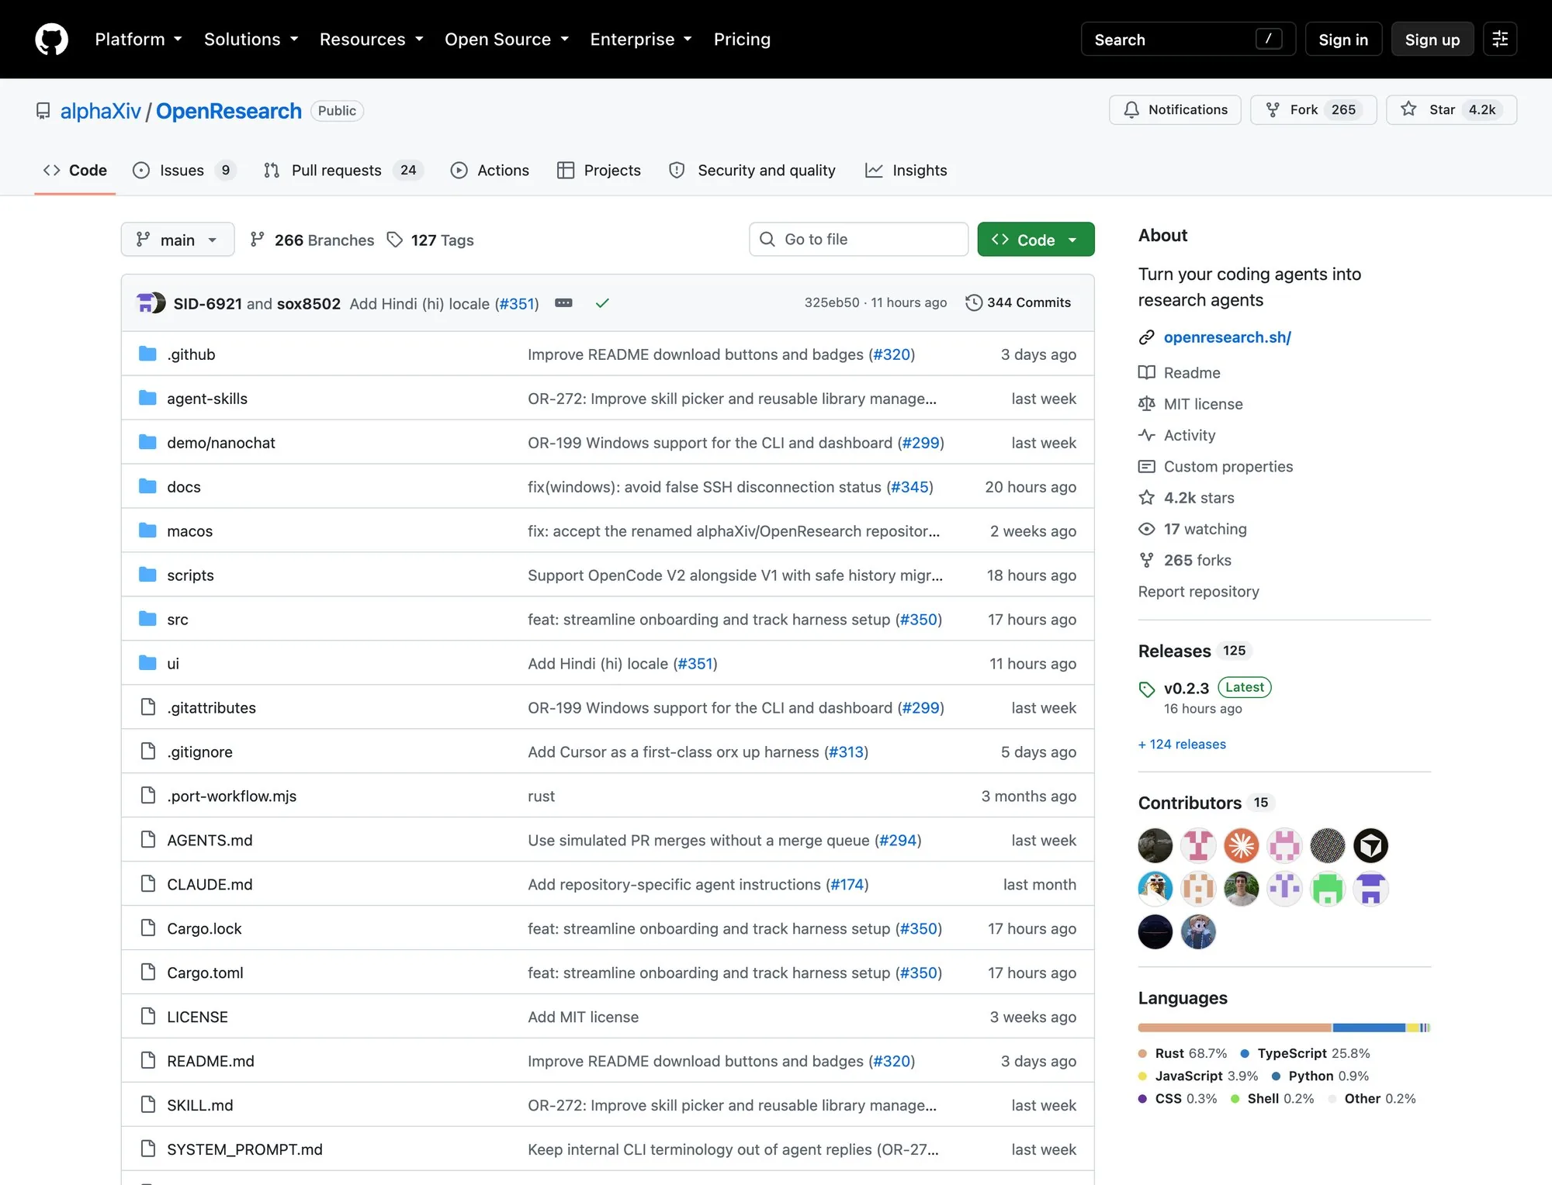Switch to the Insights tab

906,171
